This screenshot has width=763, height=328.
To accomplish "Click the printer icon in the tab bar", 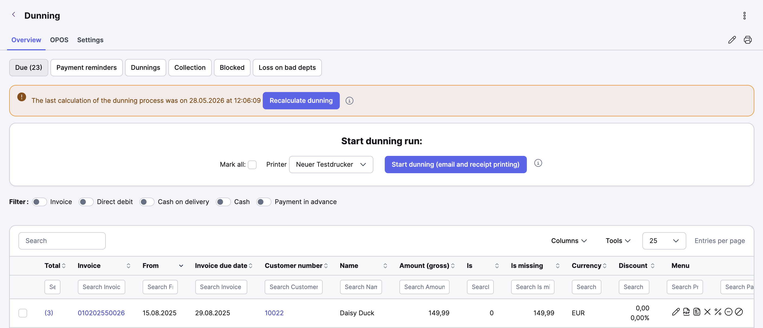I will point(747,40).
